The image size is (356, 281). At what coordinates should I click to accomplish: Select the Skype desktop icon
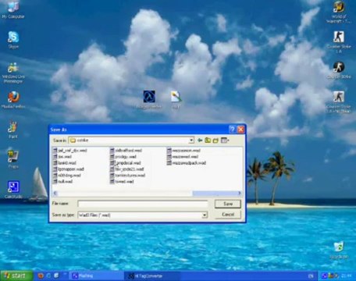(x=13, y=40)
